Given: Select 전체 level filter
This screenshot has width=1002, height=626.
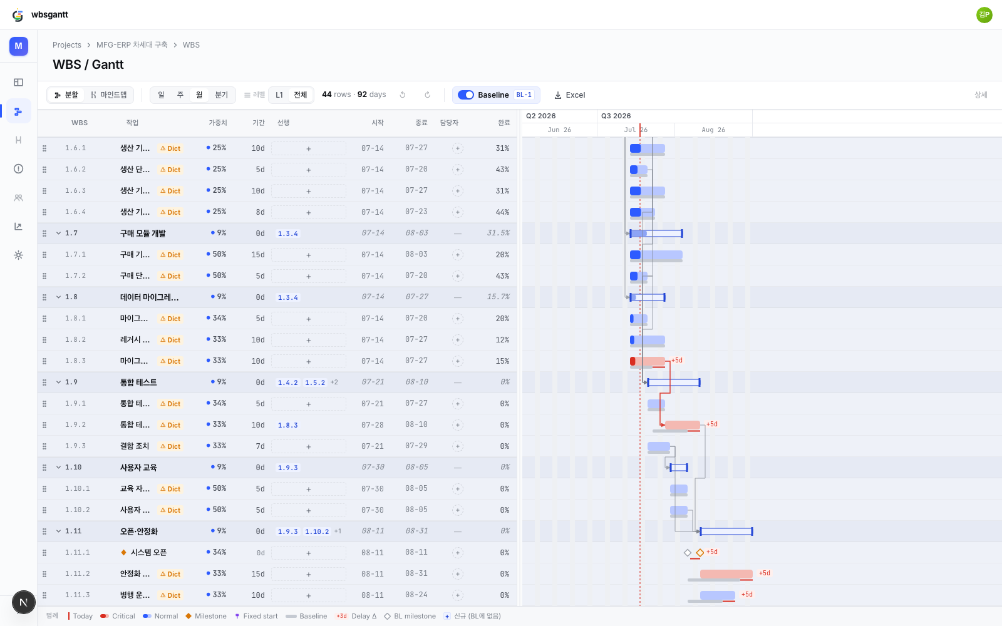Looking at the screenshot, I should coord(301,95).
